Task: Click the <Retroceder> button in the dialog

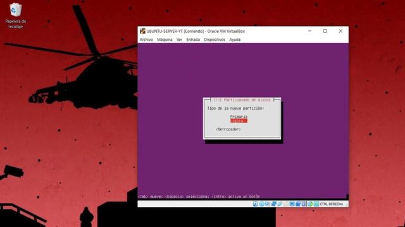Action: point(228,129)
